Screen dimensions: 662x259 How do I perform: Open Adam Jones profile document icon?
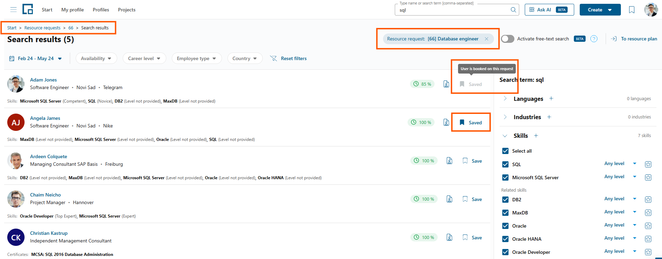(446, 84)
